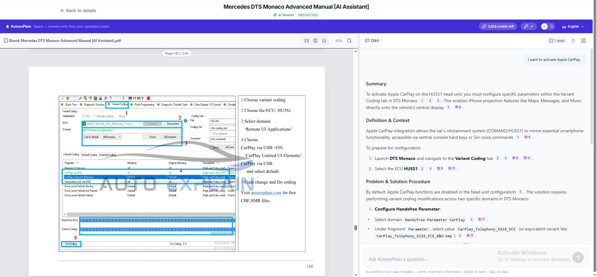
Task: Open the English language dropdown
Action: pyautogui.click(x=573, y=26)
